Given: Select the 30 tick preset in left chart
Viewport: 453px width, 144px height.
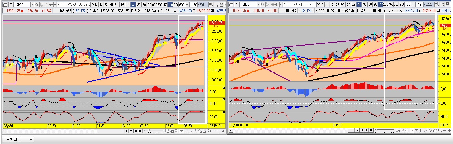Looking at the screenshot, I should tap(139, 5).
